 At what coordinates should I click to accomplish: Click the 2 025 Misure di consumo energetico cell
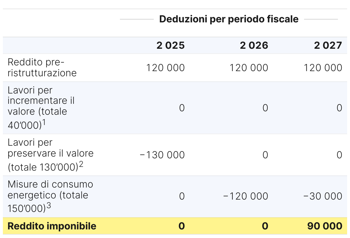182,196
